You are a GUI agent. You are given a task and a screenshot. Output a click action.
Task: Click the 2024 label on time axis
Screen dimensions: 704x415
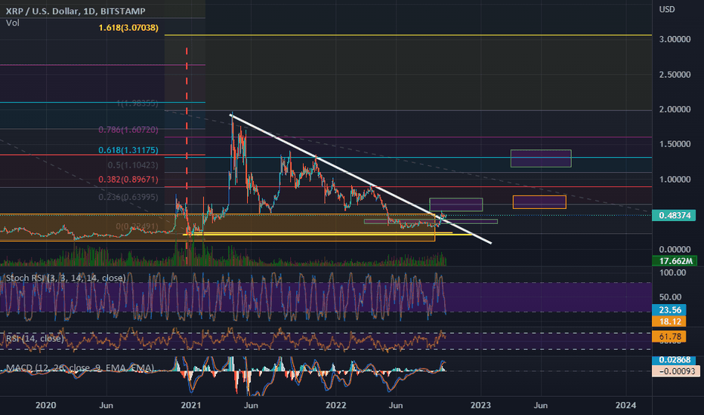625,406
